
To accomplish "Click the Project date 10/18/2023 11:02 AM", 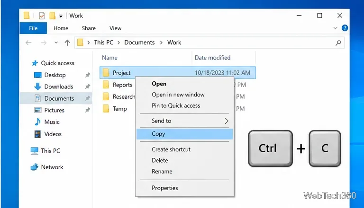I will coord(222,73).
